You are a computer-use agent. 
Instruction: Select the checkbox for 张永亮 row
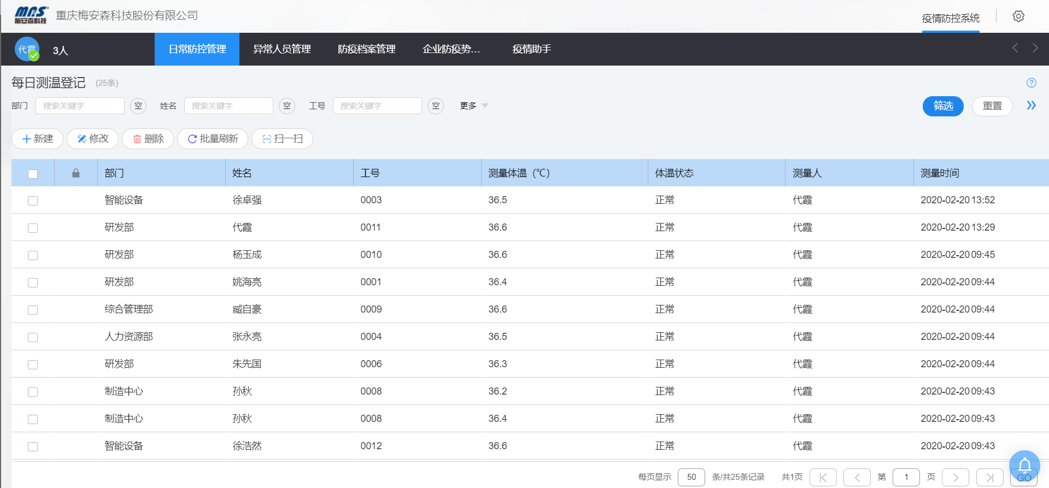pos(33,337)
